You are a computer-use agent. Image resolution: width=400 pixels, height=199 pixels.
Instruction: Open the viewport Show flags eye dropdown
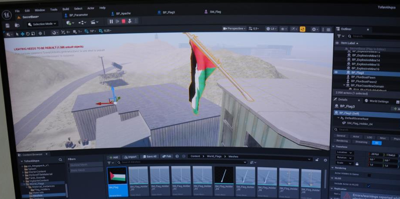[x=284, y=29]
